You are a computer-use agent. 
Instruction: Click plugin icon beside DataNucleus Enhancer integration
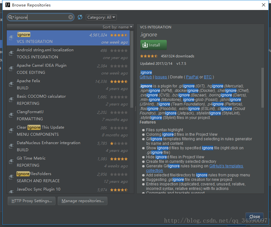click(x=11, y=146)
